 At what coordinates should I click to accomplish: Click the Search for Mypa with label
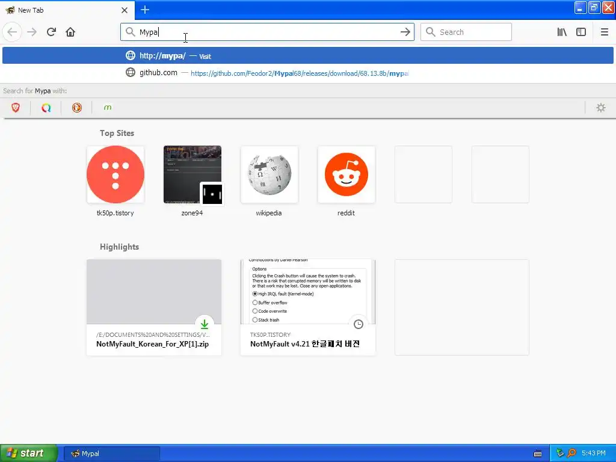pyautogui.click(x=35, y=91)
